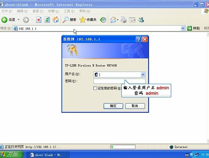Expand hidden tray icons arrow
The width and height of the screenshot is (209, 158).
[192, 155]
